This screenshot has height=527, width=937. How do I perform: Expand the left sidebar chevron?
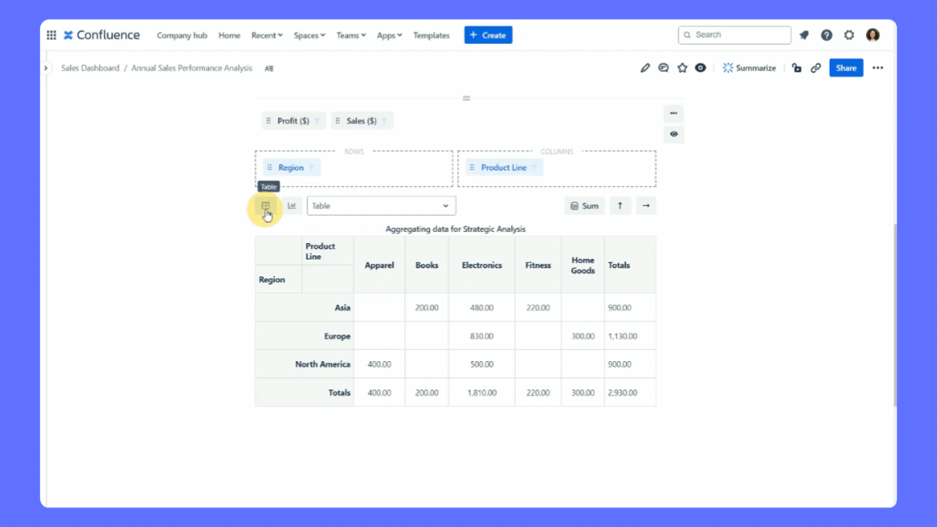(46, 68)
